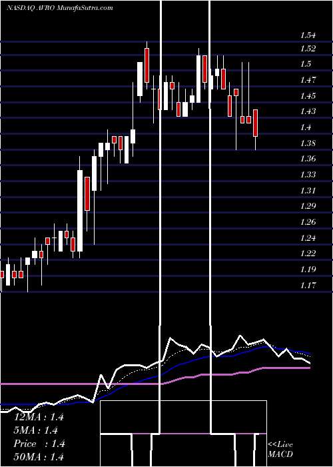Select the 1.54 price axis label

click(308, 35)
